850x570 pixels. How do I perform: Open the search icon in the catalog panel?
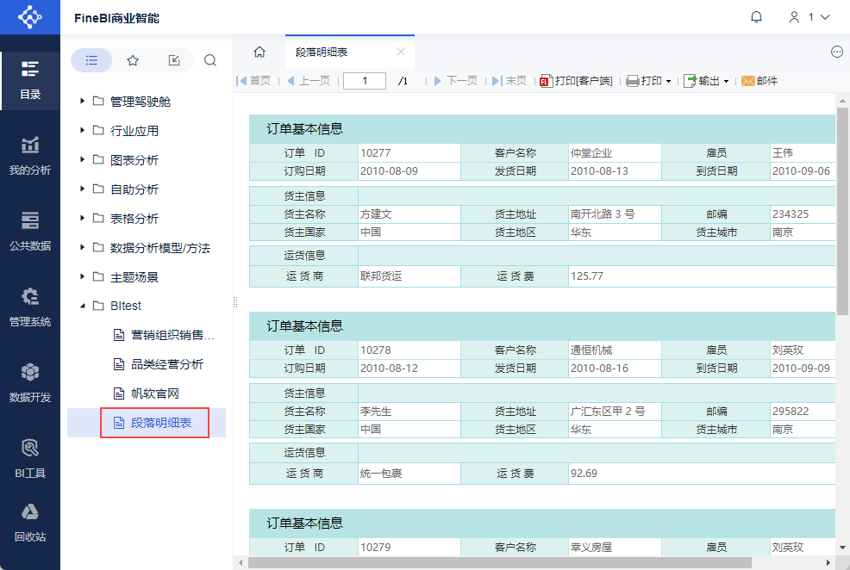[209, 60]
